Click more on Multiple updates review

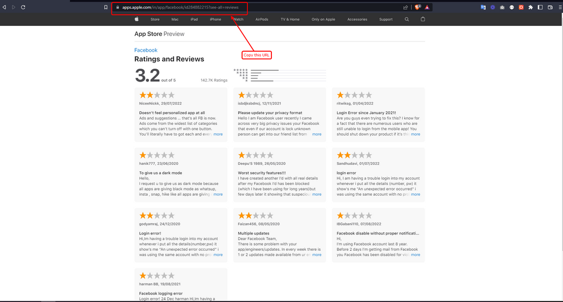[317, 255]
